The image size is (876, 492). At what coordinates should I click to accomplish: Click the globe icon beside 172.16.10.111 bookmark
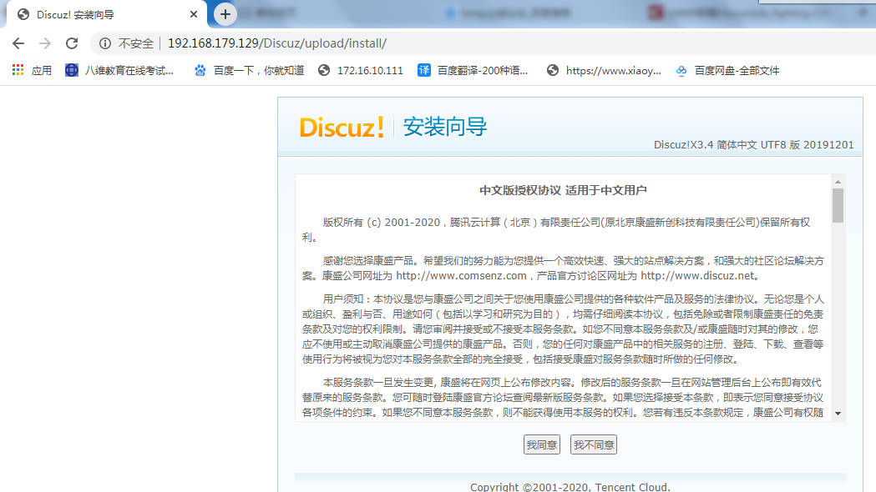click(323, 70)
